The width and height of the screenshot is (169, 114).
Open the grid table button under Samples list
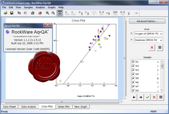coord(161,97)
